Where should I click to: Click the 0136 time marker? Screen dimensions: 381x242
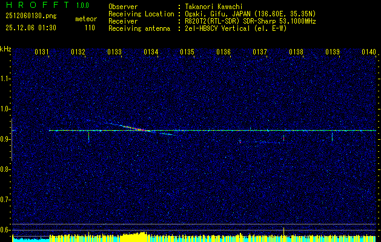point(224,51)
